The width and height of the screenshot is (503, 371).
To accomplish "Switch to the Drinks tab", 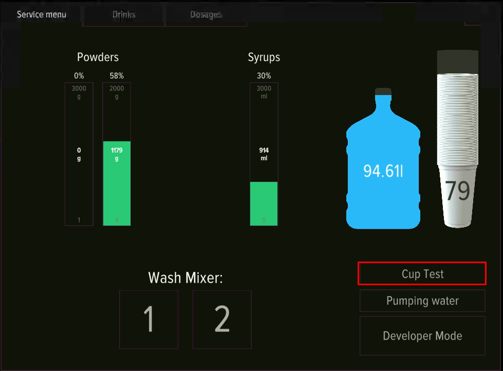I will (124, 14).
